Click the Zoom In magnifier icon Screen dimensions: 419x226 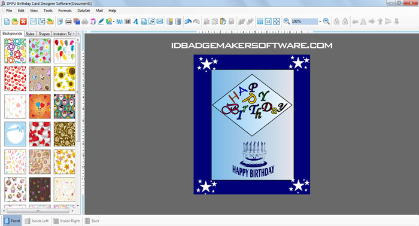click(287, 22)
